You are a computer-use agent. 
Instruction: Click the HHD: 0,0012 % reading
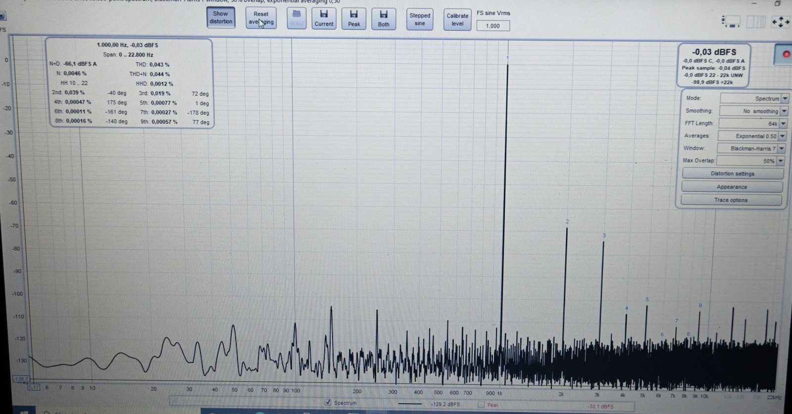pos(154,84)
